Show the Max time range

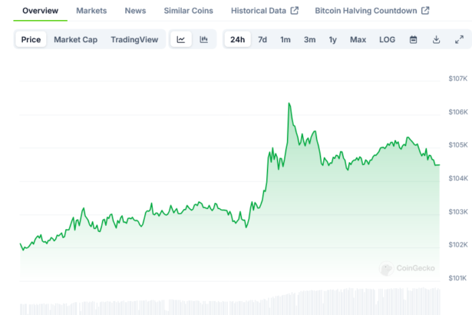[x=358, y=39]
